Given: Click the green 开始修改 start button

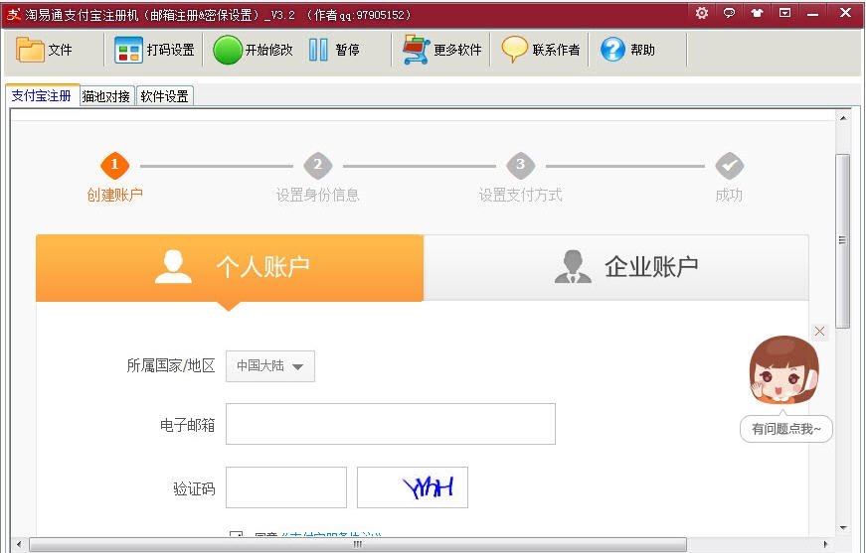Looking at the screenshot, I should (x=253, y=50).
